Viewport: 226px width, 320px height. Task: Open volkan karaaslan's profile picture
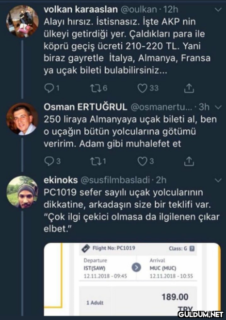(x=22, y=21)
